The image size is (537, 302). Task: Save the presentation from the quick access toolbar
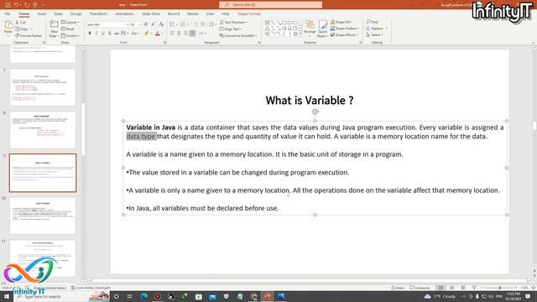coord(8,5)
